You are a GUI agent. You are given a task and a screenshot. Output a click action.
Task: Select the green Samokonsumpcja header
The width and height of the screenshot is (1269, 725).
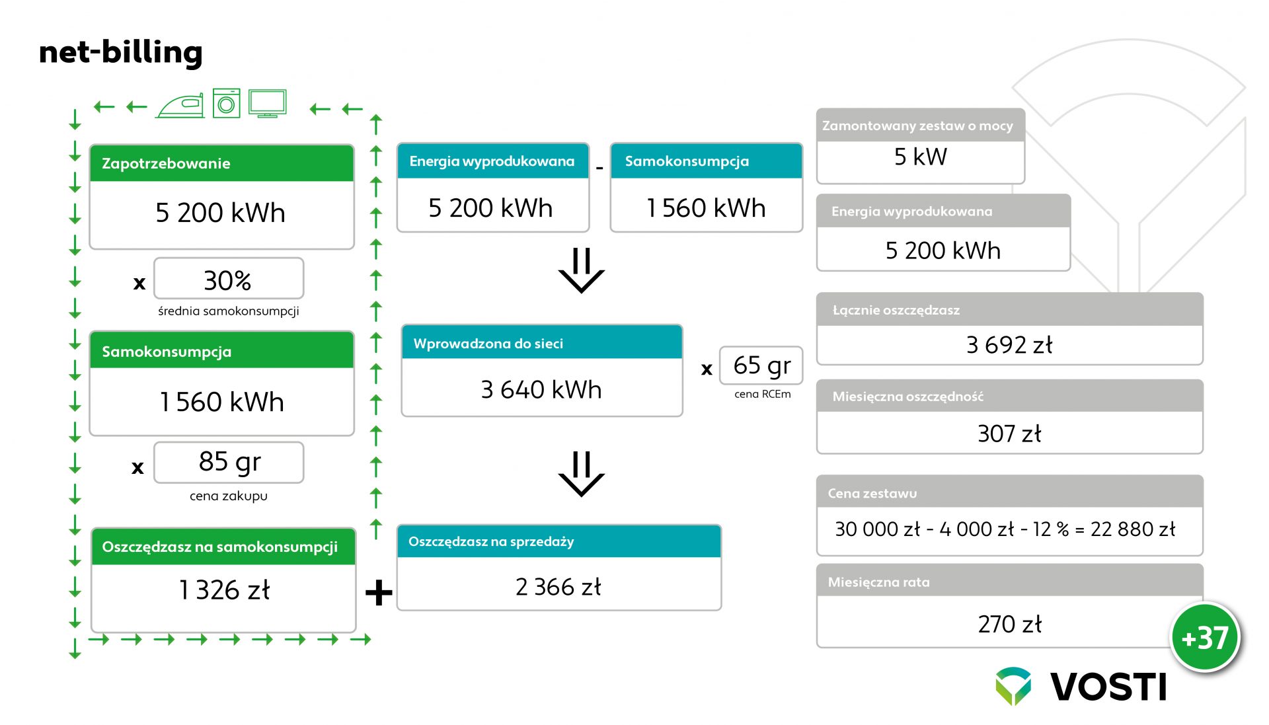pos(222,351)
